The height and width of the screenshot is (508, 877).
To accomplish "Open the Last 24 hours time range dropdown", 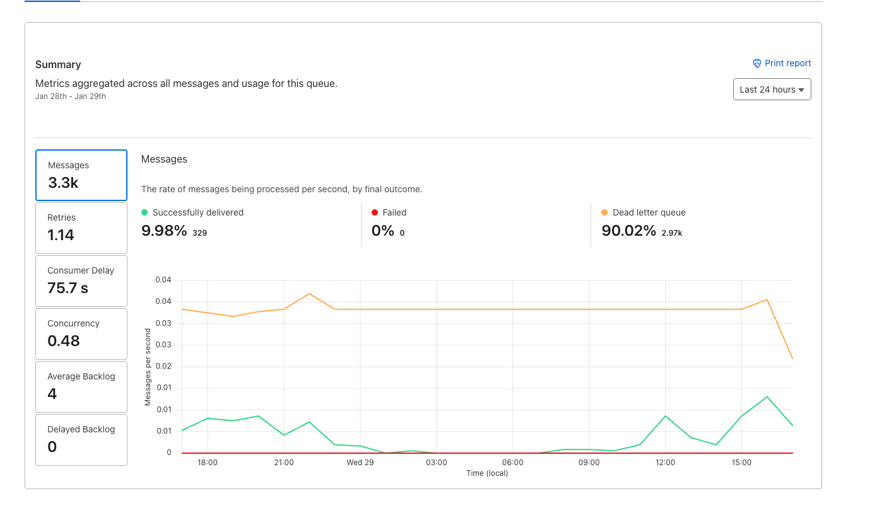I will [772, 89].
